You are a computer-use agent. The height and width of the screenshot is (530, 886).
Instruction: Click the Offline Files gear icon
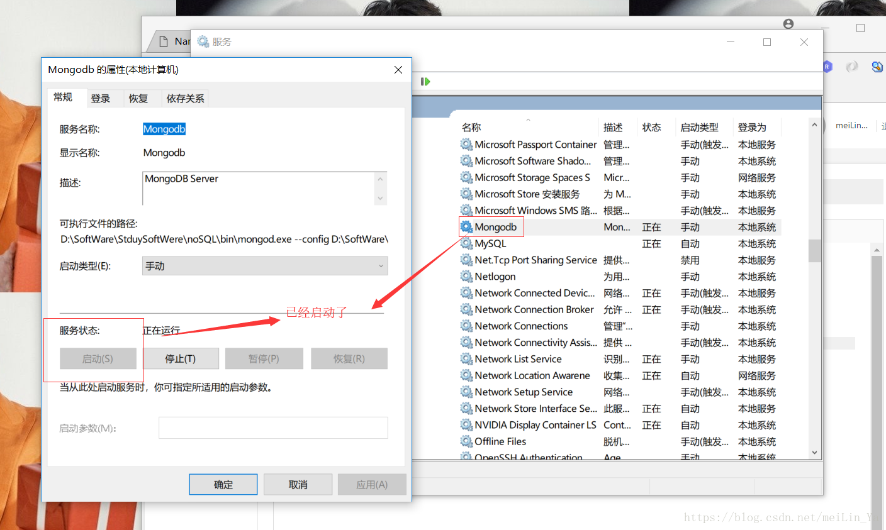coord(466,441)
